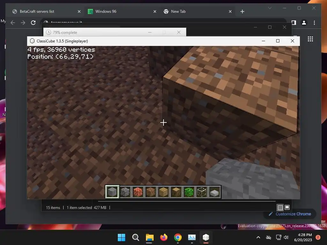
Task: Click Customize Chrome button
Action: (x=290, y=214)
